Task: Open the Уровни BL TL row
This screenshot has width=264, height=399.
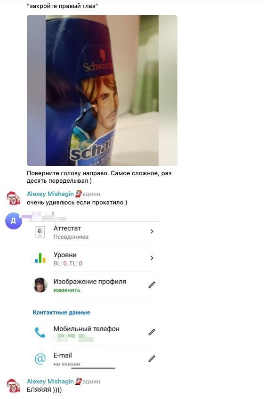Action: coord(94,259)
